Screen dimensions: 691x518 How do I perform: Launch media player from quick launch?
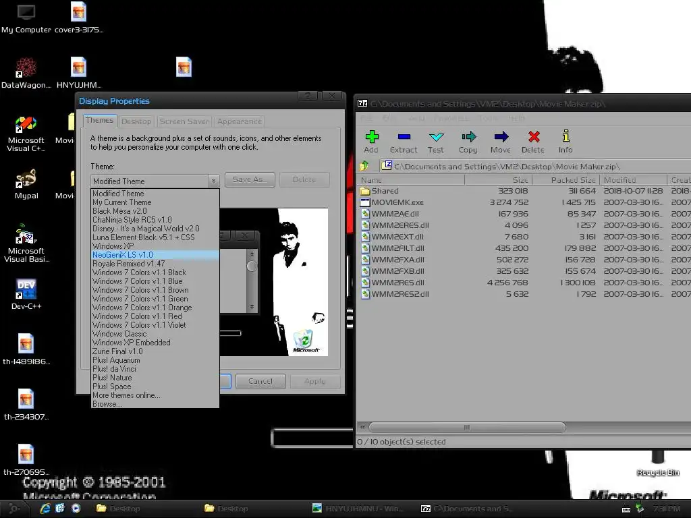[76, 509]
